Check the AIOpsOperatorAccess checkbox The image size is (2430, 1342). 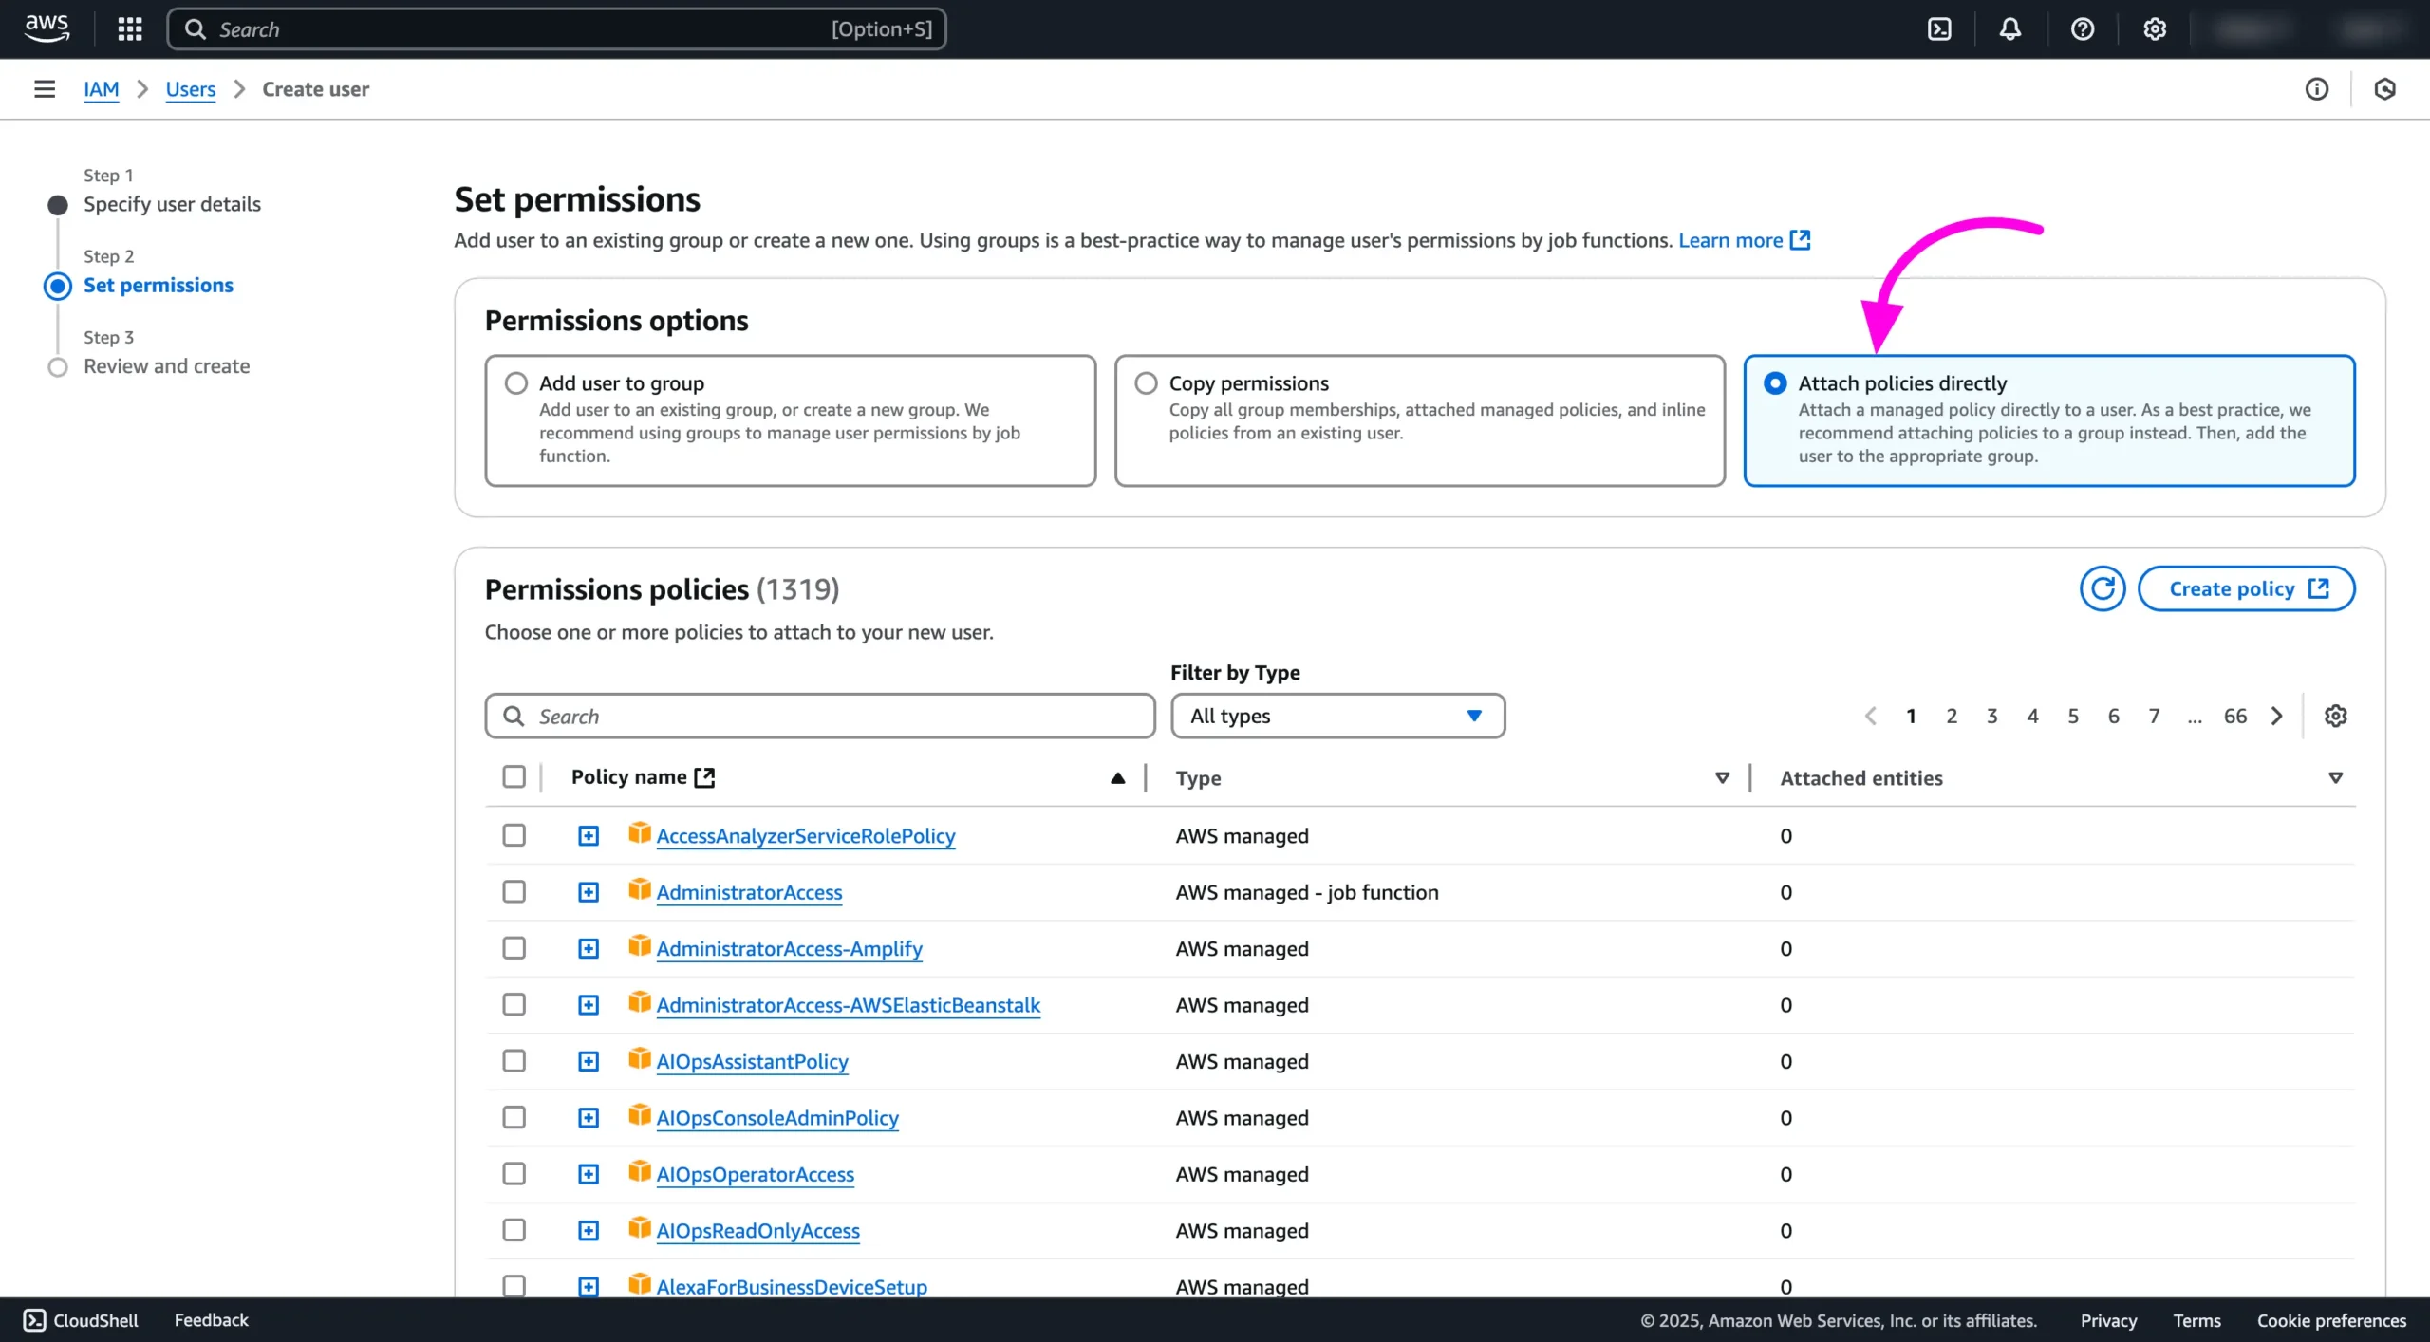point(514,1174)
